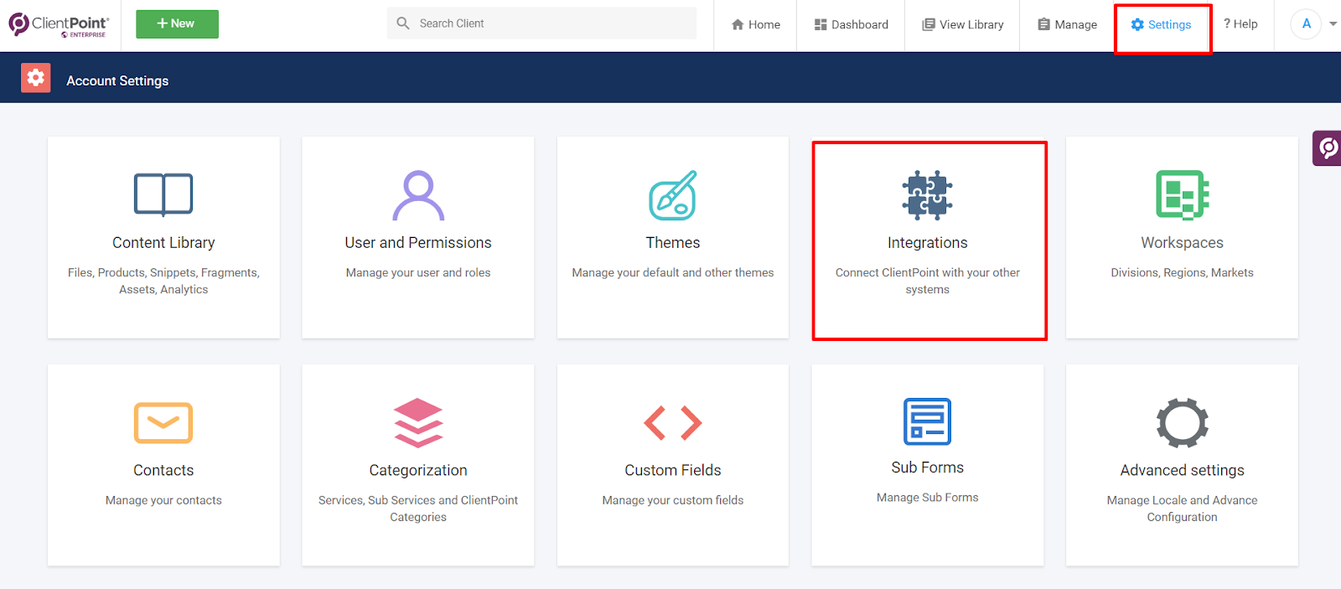Open the Dashboard menu
This screenshot has width=1341, height=589.
tap(852, 25)
